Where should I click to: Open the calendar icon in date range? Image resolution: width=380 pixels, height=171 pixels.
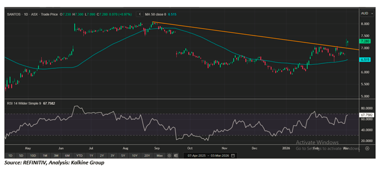(233, 156)
